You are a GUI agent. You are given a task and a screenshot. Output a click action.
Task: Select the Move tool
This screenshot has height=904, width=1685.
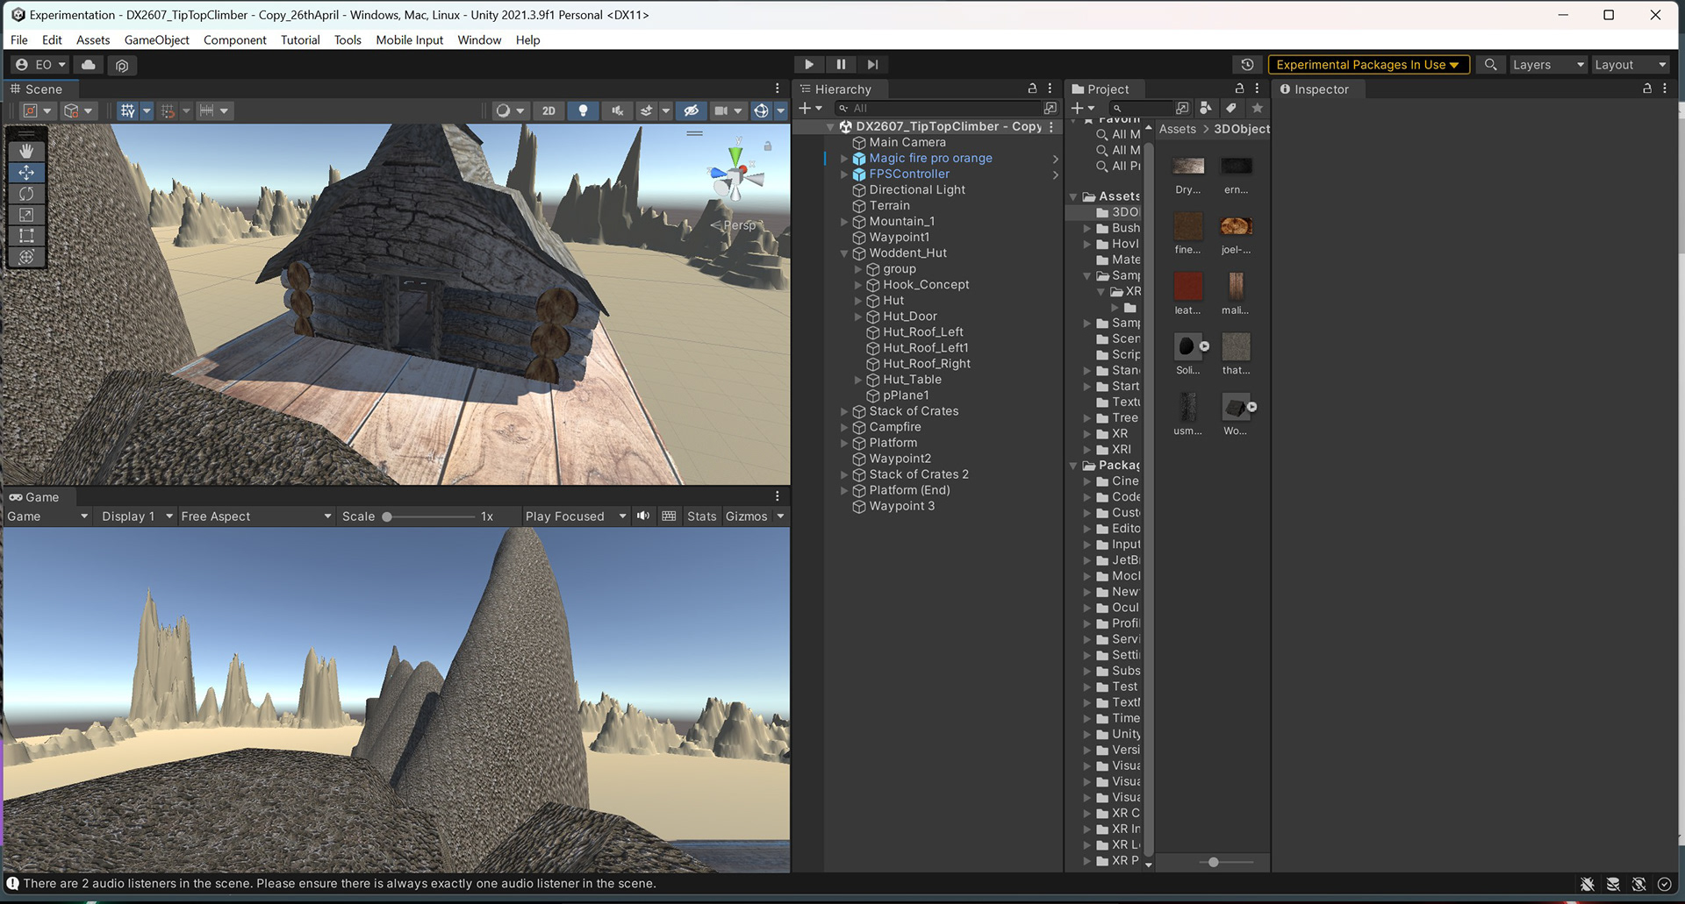tap(26, 173)
